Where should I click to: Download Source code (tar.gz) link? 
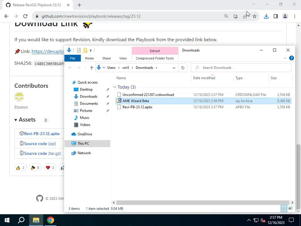point(42,153)
